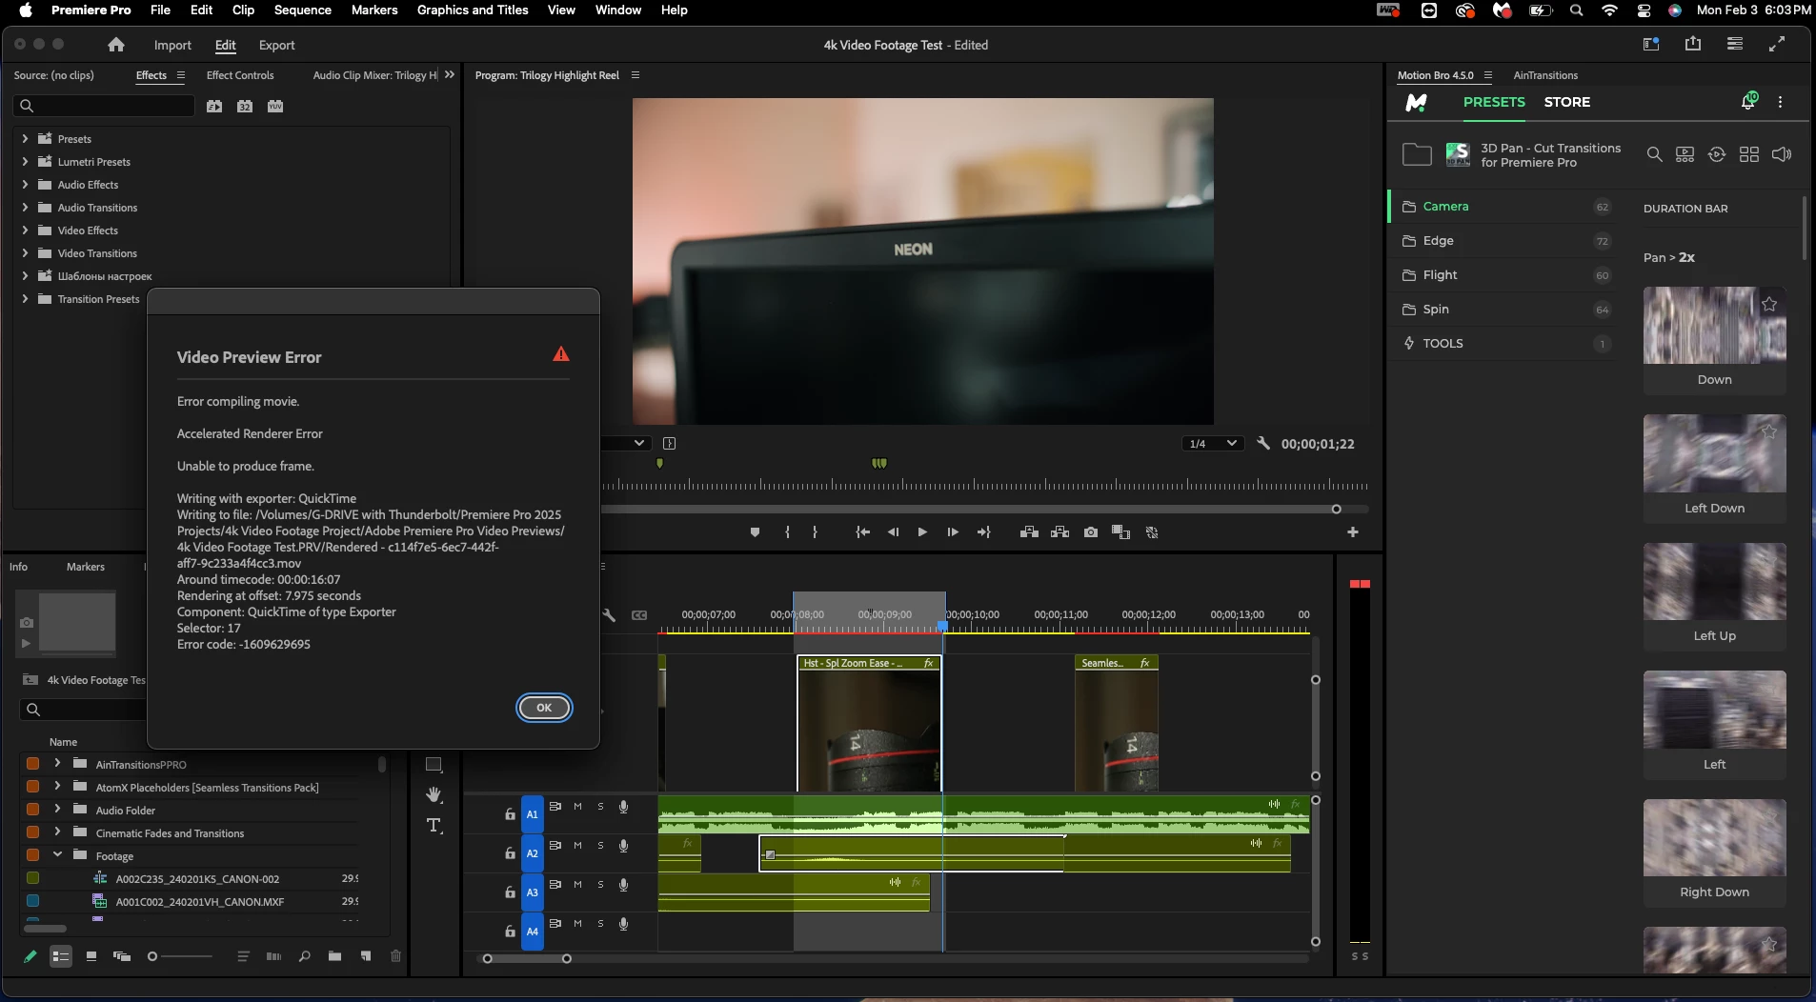Open the Camera presets category

coord(1503,207)
